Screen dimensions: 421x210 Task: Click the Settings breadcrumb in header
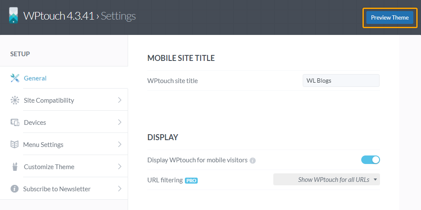118,16
